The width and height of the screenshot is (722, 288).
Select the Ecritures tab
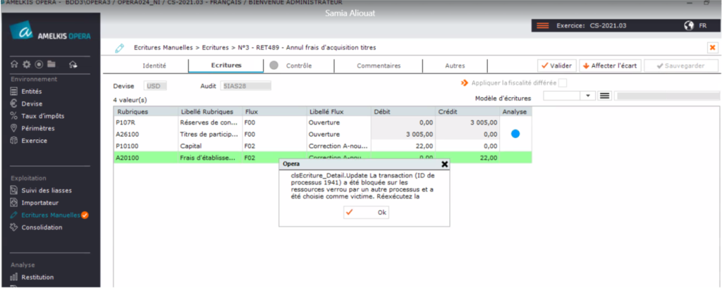[226, 65]
